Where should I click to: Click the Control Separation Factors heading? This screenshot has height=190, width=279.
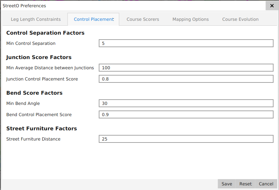[46, 33]
